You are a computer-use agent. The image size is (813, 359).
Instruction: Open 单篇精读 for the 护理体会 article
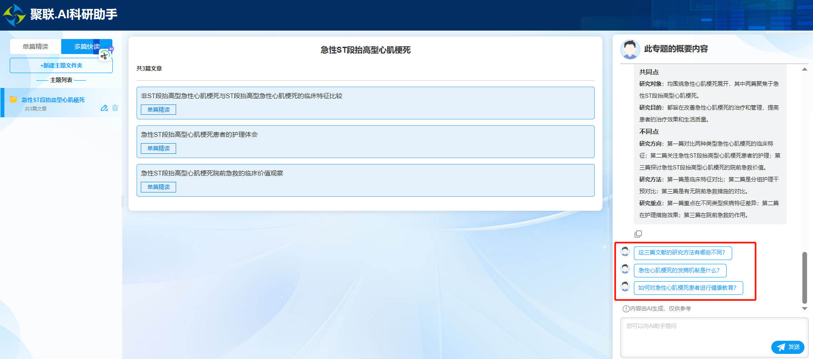[x=158, y=148]
